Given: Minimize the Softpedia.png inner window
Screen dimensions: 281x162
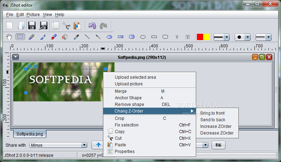Looking at the screenshot, I should pos(255,57).
